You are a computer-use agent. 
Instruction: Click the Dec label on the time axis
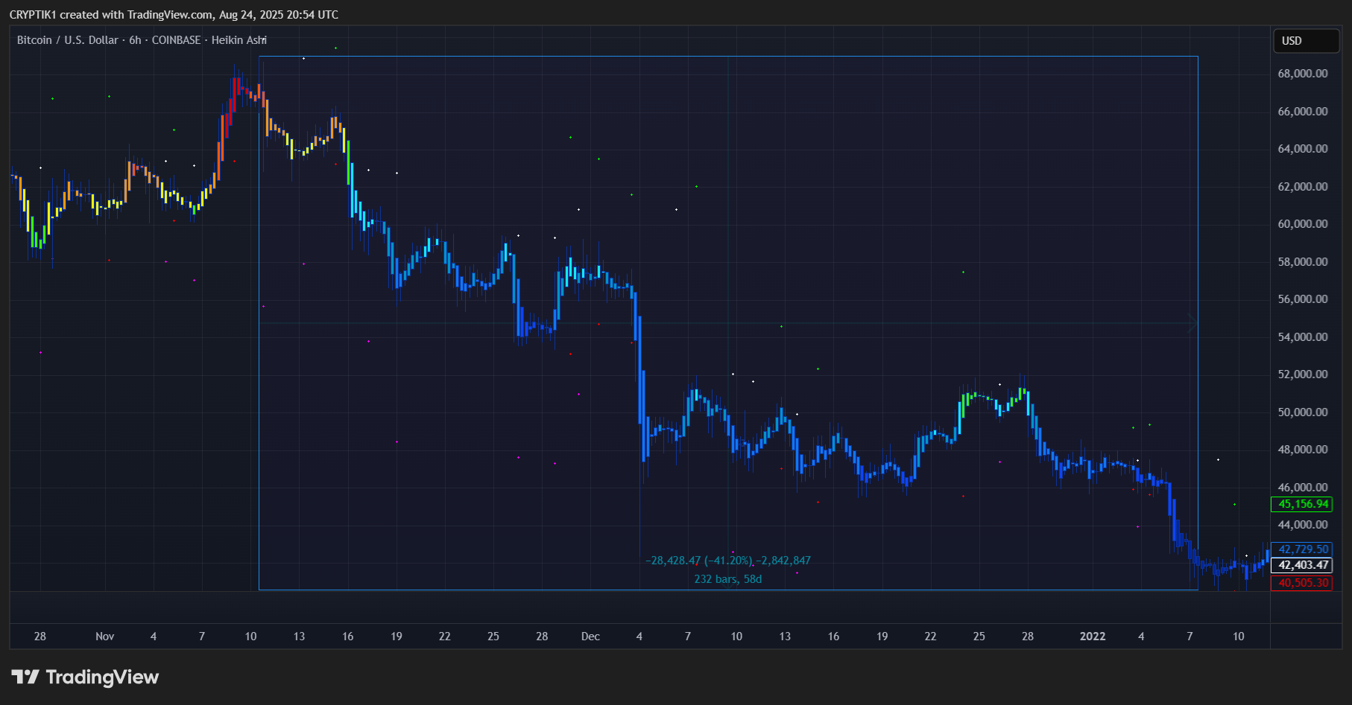click(x=590, y=637)
